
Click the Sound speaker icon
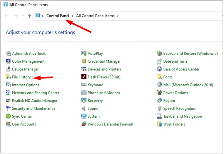[x=84, y=108]
